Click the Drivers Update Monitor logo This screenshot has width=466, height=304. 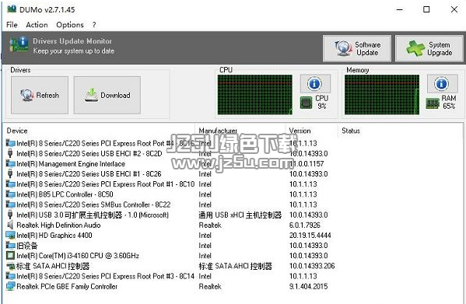point(19,44)
